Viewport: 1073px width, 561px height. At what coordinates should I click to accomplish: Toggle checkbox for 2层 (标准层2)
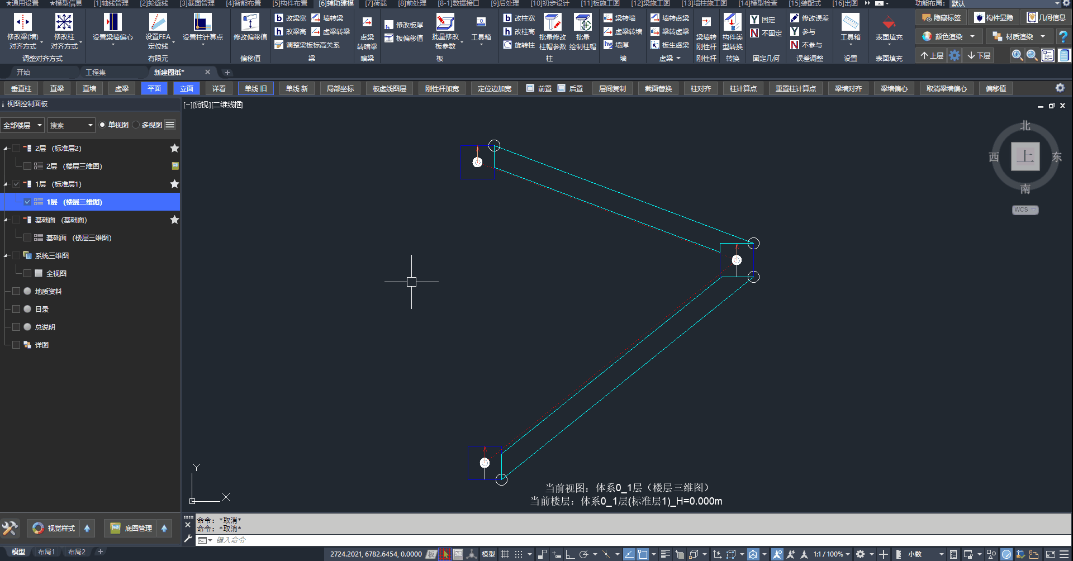[x=16, y=148]
